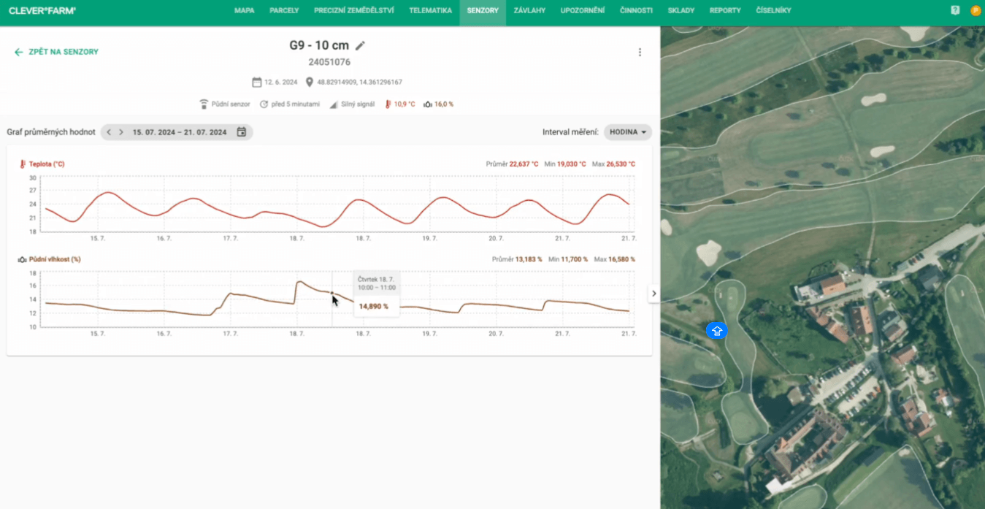Viewport: 985px width, 509px height.
Task: Click the před 5 minutami label
Action: pyautogui.click(x=296, y=104)
